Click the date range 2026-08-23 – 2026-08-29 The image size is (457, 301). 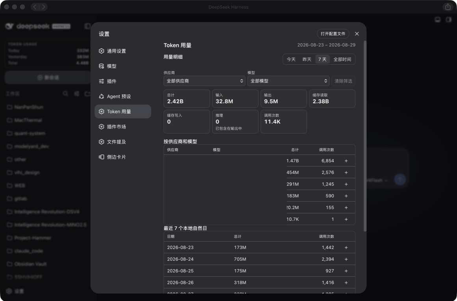click(326, 45)
